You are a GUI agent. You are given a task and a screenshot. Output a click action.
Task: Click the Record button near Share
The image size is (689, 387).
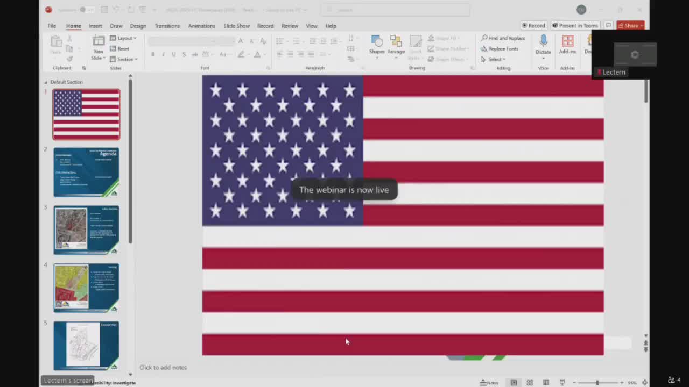(533, 25)
